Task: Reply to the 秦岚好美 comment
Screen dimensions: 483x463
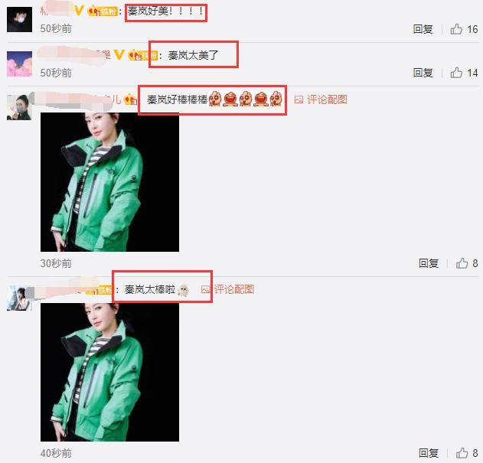Action: coord(423,29)
